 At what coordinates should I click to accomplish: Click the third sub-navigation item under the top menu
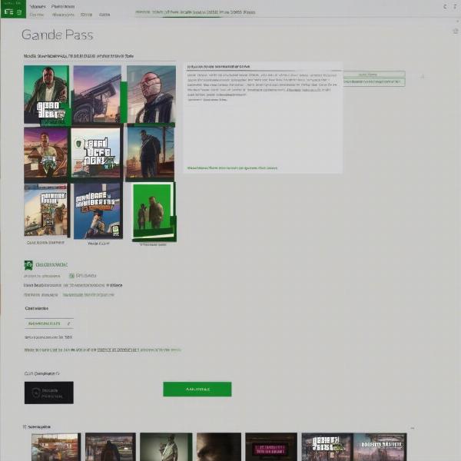point(86,15)
